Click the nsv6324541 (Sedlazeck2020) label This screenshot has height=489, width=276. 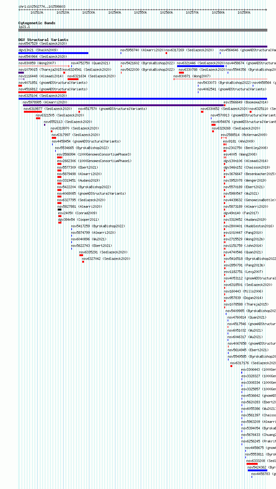point(87,70)
